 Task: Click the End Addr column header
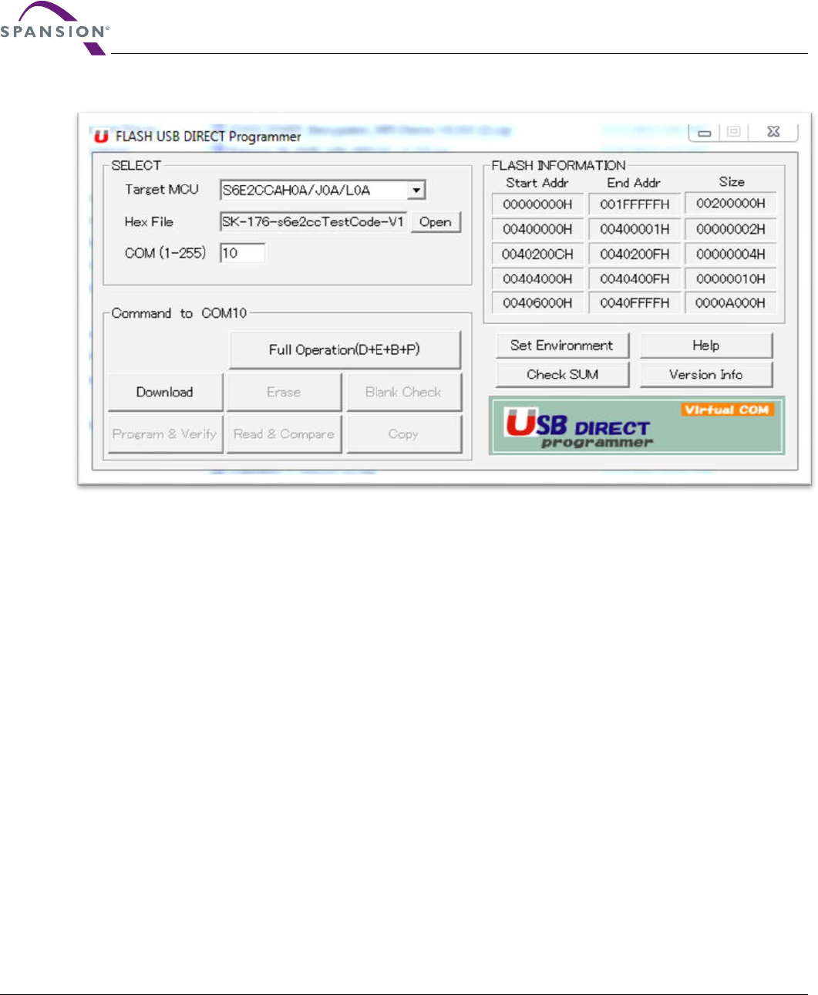click(x=634, y=183)
